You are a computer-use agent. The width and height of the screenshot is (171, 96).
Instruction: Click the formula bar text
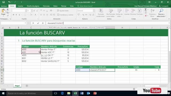pyautogui.click(x=55, y=23)
